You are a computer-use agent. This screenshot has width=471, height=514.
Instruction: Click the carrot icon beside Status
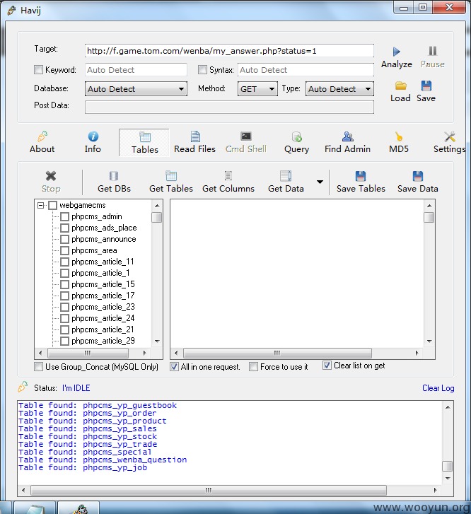(23, 387)
